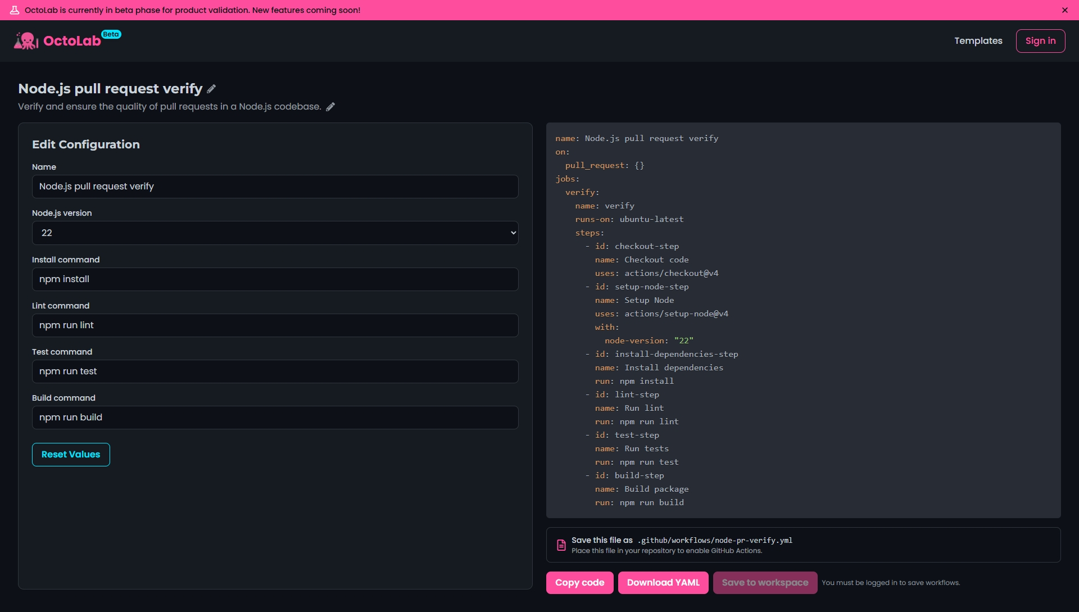Open the Templates page
Viewport: 1079px width, 612px height.
(x=978, y=41)
